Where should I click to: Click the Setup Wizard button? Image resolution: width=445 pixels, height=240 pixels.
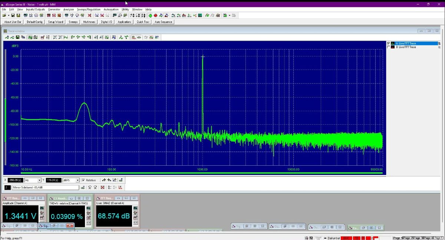point(56,22)
